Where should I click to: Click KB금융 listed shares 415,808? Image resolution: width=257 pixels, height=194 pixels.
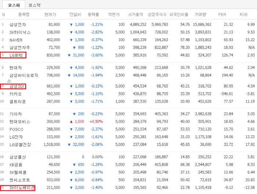[161, 165]
